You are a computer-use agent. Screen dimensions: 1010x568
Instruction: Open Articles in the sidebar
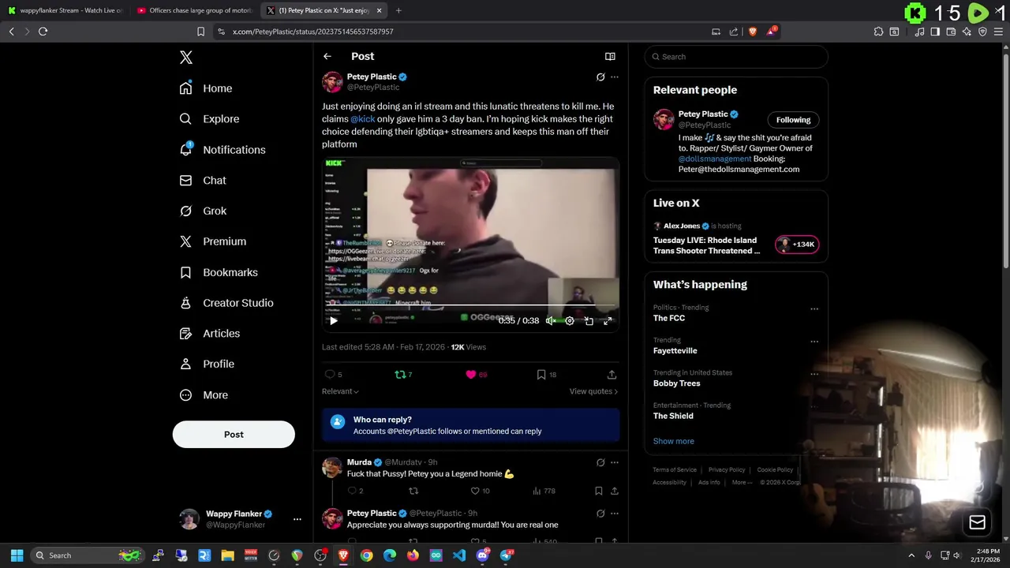click(x=209, y=334)
